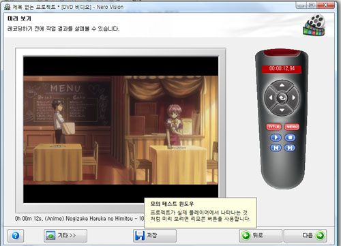
Task: Maximize the Nero Vision window
Action: tap(312, 5)
